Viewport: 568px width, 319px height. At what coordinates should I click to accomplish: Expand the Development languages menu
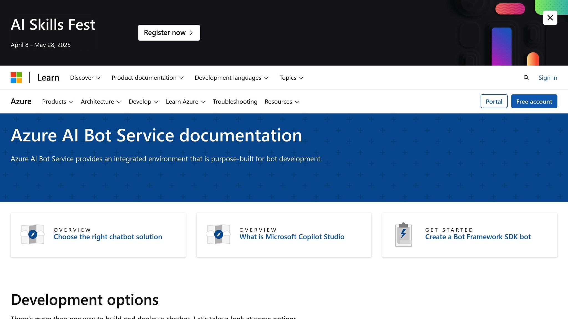click(x=231, y=78)
